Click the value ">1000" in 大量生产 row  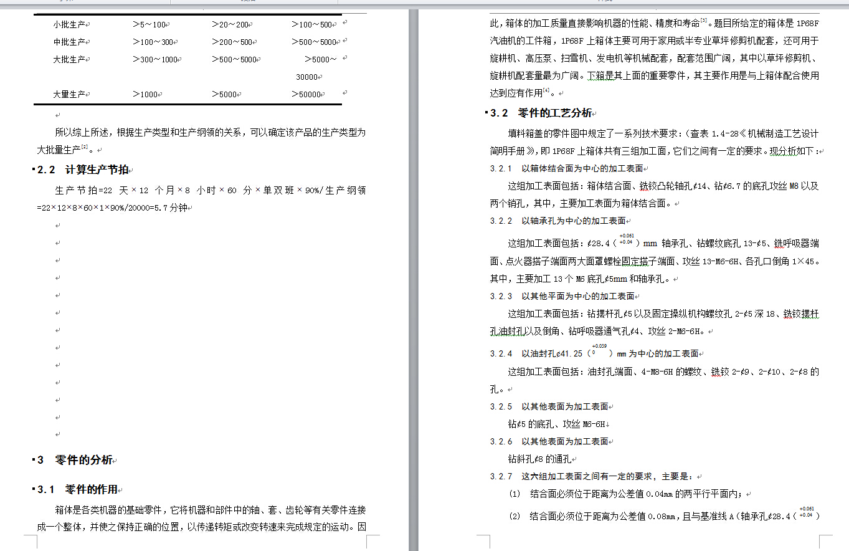click(146, 95)
